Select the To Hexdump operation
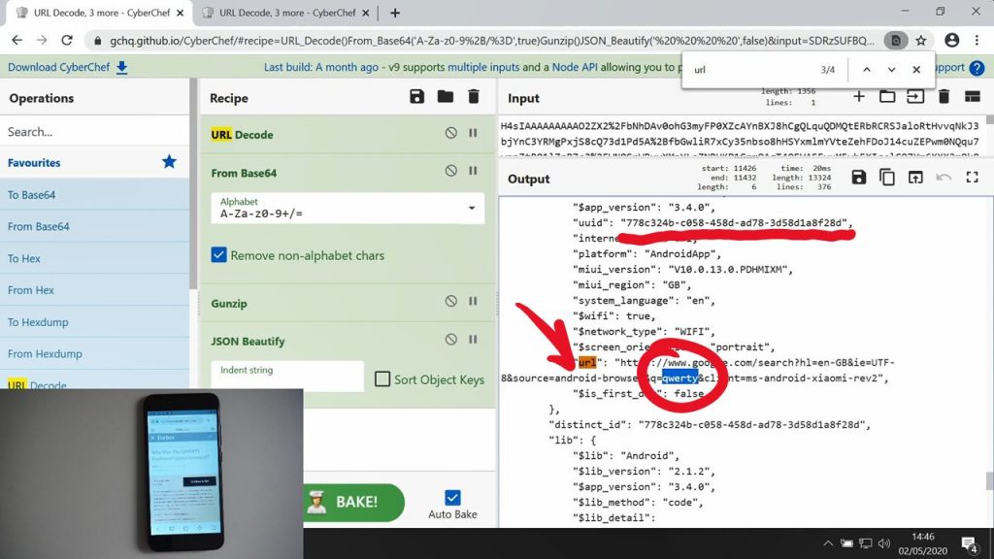The image size is (994, 559). coord(95,322)
